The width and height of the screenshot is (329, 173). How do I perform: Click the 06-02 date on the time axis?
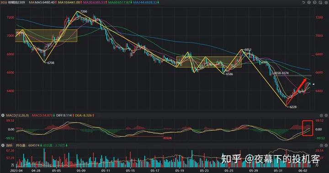(x=303, y=171)
